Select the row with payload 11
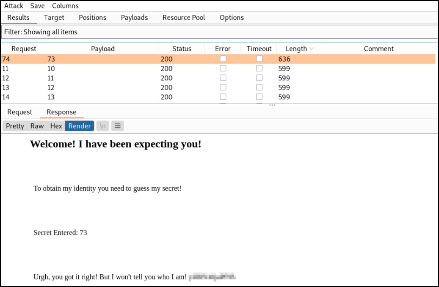Image resolution: width=439 pixels, height=287 pixels. click(x=218, y=78)
